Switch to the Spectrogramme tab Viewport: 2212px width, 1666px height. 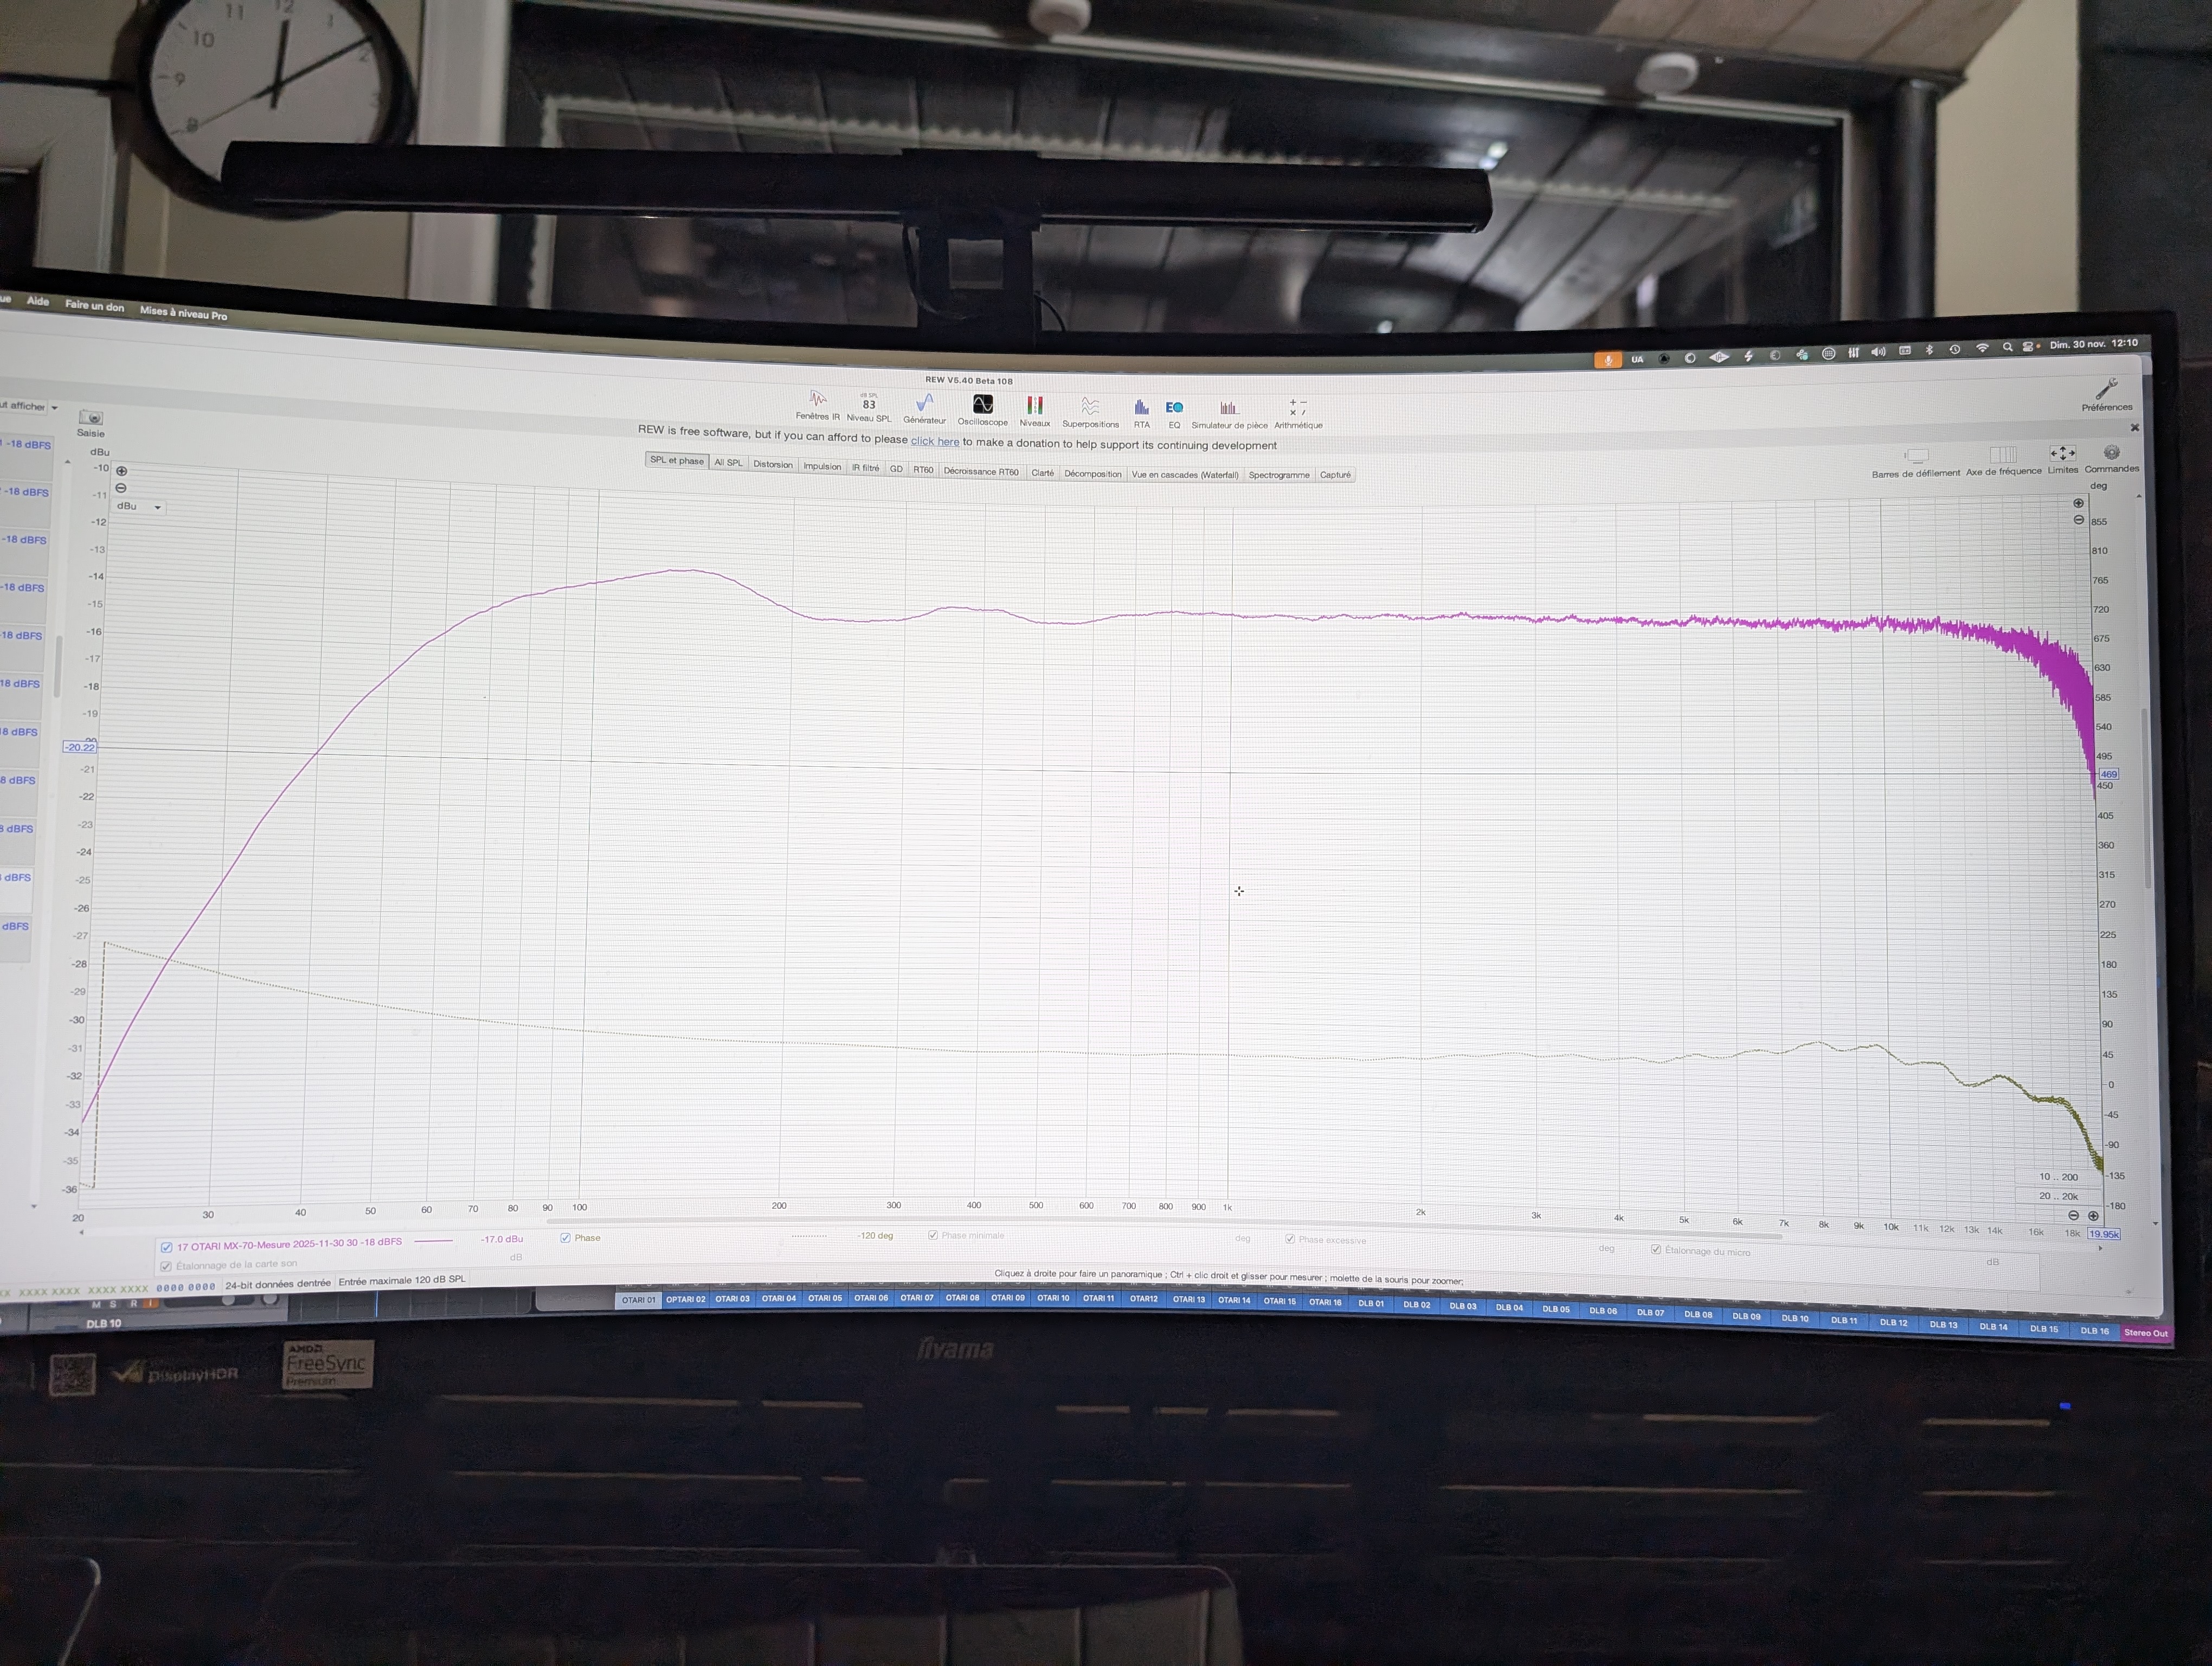(x=1278, y=475)
